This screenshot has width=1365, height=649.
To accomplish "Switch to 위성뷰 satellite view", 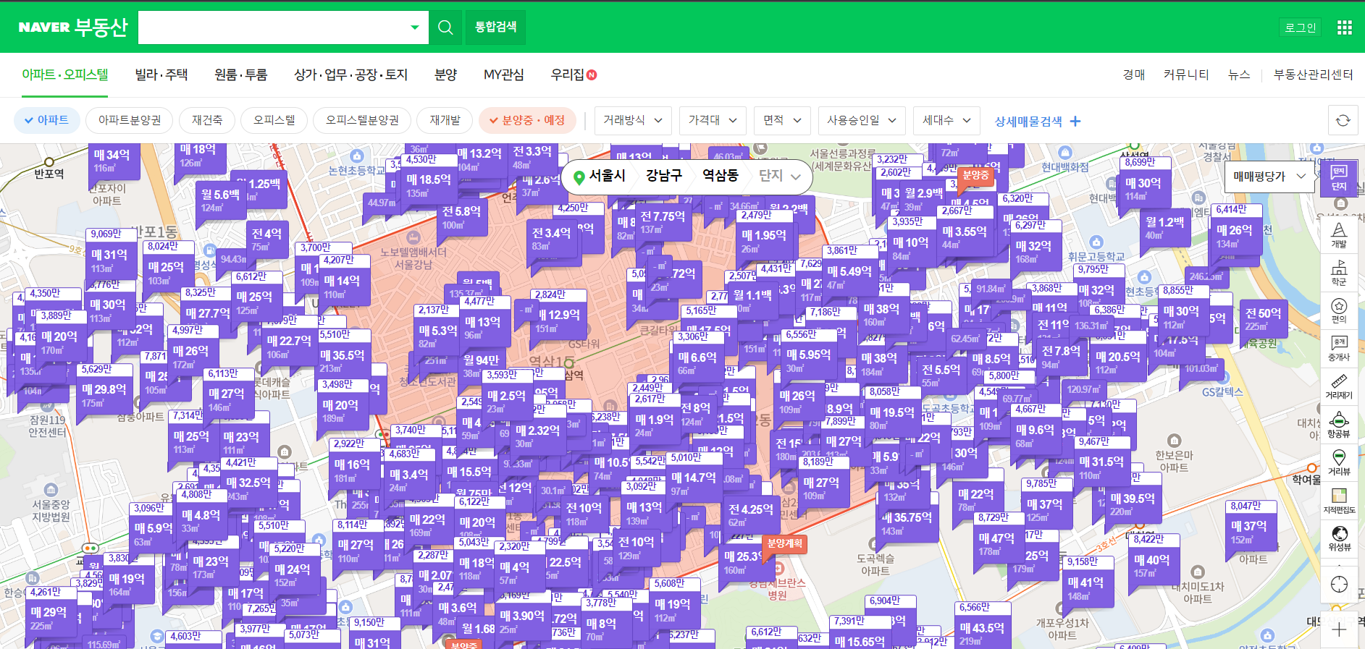I will (1339, 538).
